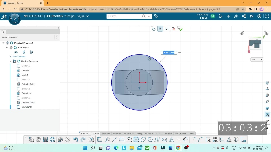Select the Corner Rectangle tool
The width and height of the screenshot is (271, 152).
tap(122, 140)
